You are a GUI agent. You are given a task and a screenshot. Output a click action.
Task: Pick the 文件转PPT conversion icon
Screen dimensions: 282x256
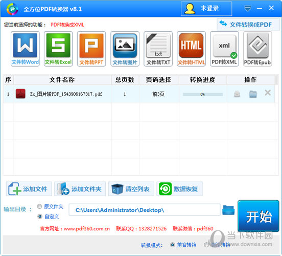point(91,49)
